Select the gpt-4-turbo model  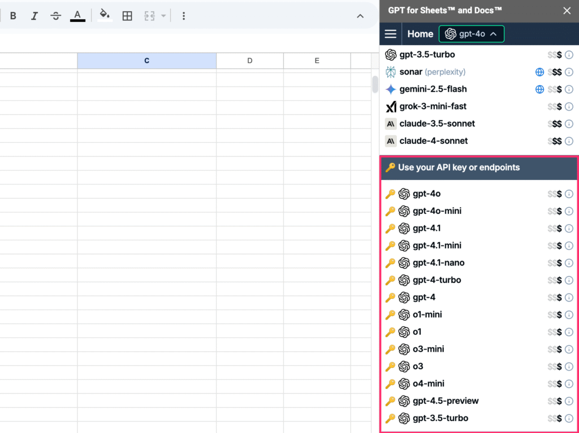coord(479,280)
